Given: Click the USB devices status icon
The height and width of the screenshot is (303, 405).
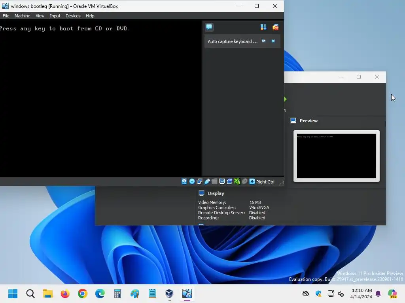Looking at the screenshot, I should pyautogui.click(x=207, y=181).
